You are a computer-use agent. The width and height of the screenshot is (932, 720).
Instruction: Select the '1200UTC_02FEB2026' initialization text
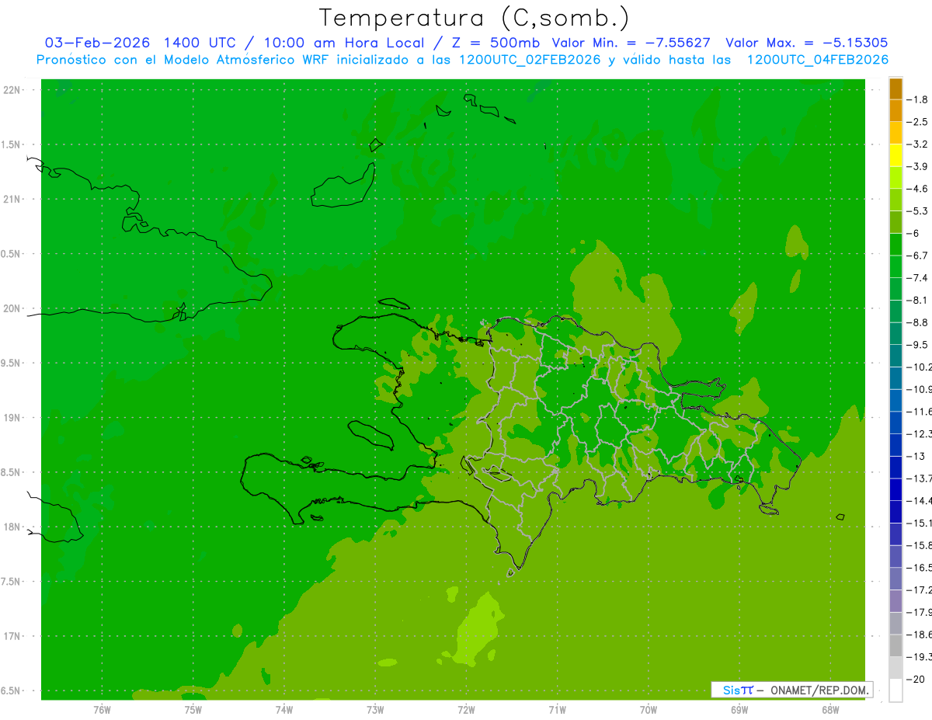[x=530, y=60]
